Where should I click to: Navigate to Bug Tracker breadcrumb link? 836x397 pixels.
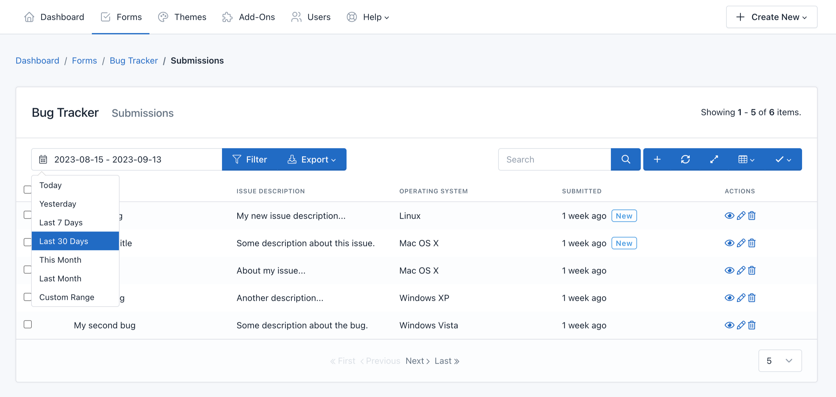(x=133, y=60)
